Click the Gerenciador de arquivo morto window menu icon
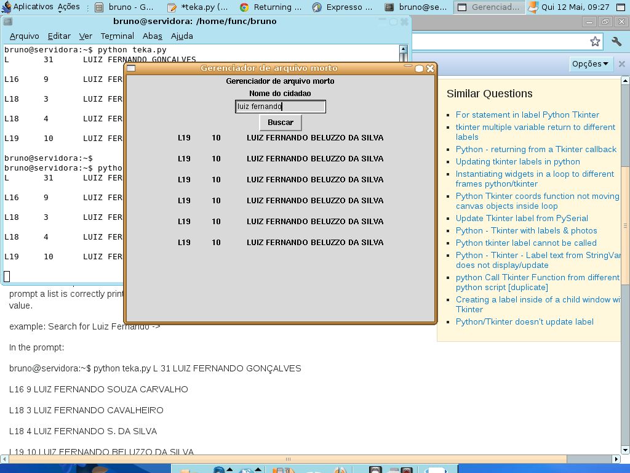This screenshot has width=630, height=473. coord(131,68)
